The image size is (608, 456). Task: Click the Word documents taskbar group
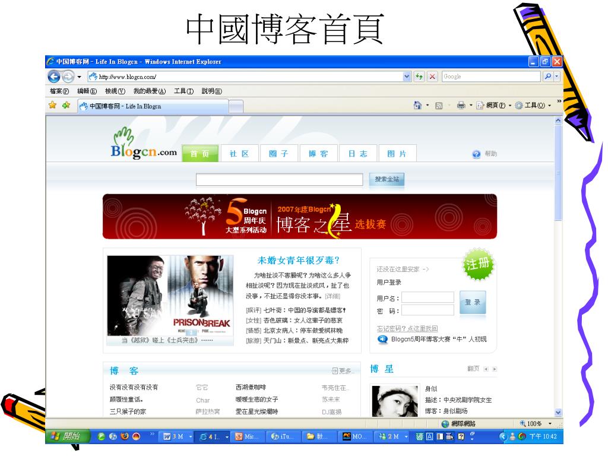click(176, 436)
